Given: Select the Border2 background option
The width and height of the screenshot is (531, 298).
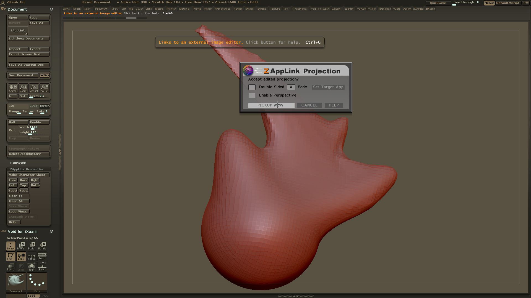Looking at the screenshot, I should tap(45, 106).
